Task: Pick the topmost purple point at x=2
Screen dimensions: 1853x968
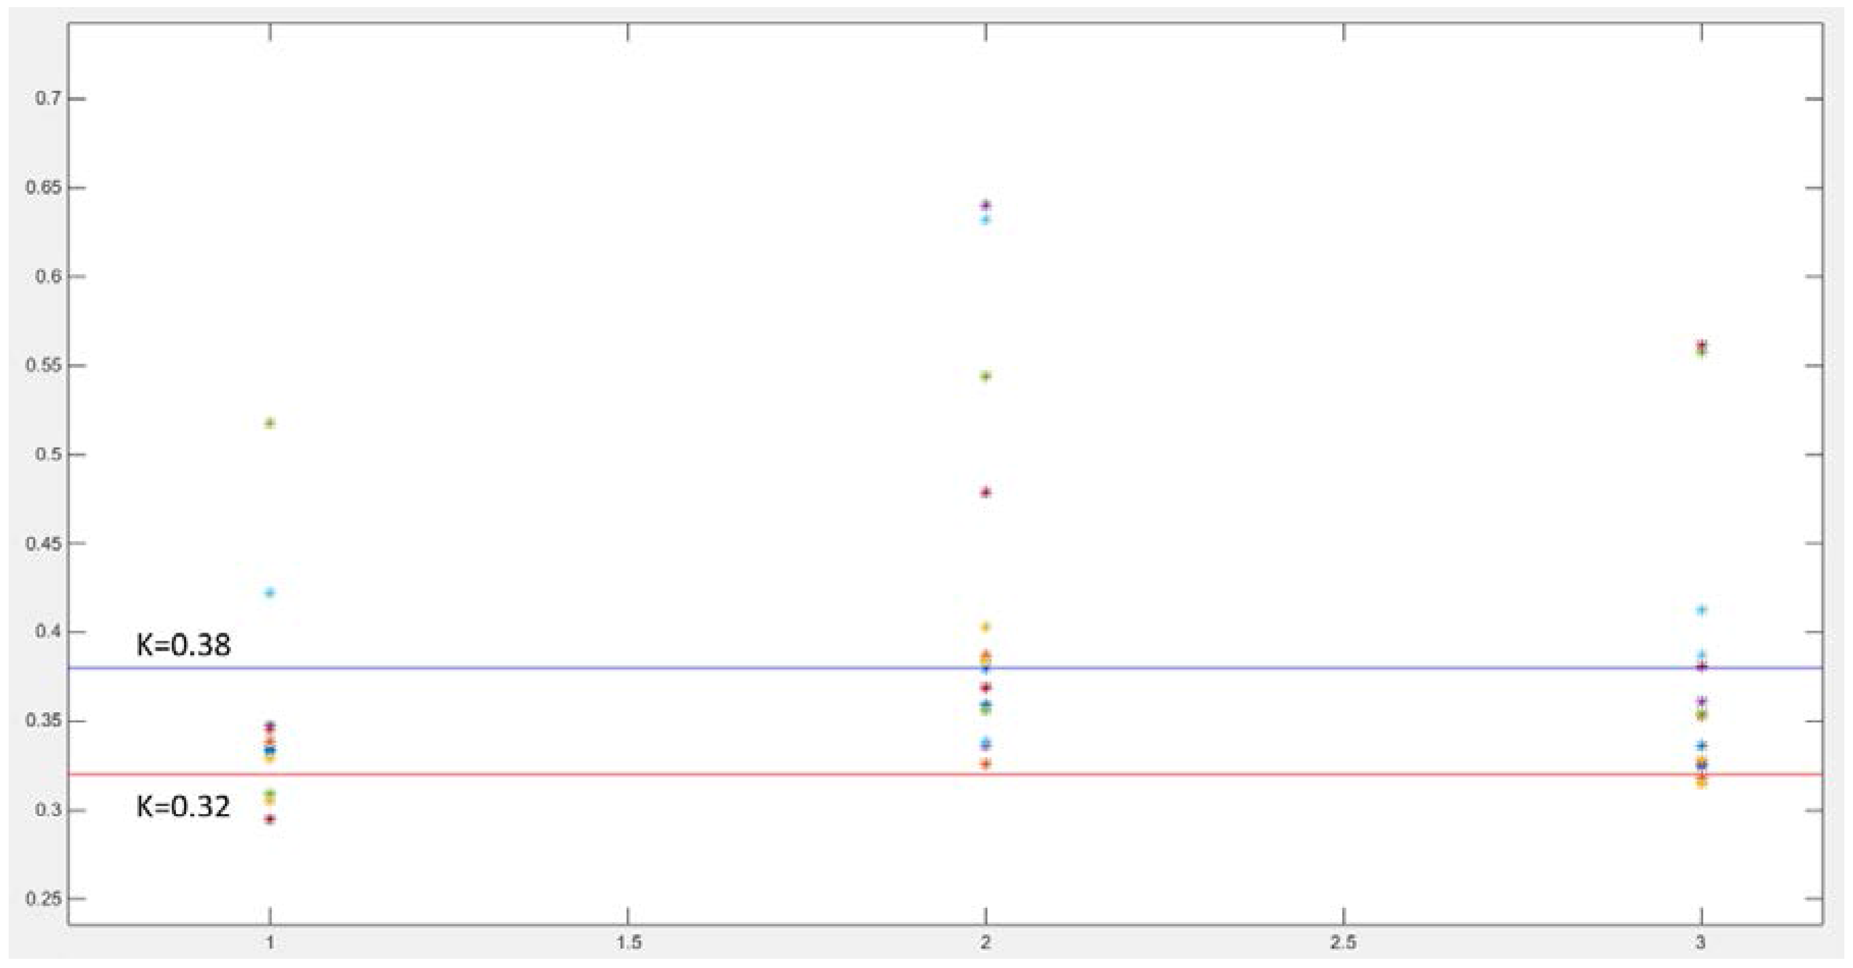Action: 986,205
